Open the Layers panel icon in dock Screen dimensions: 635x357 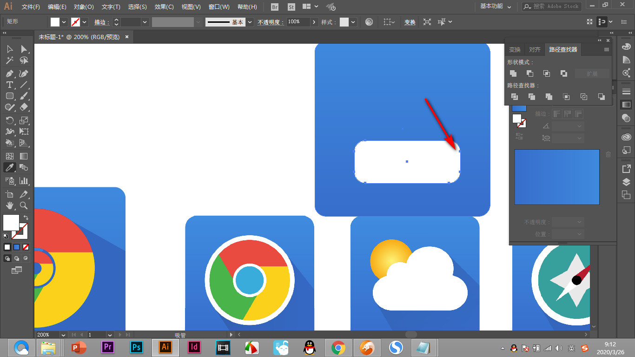[x=626, y=182]
